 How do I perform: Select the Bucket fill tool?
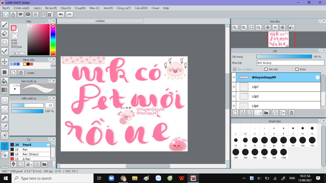[x=4, y=81]
